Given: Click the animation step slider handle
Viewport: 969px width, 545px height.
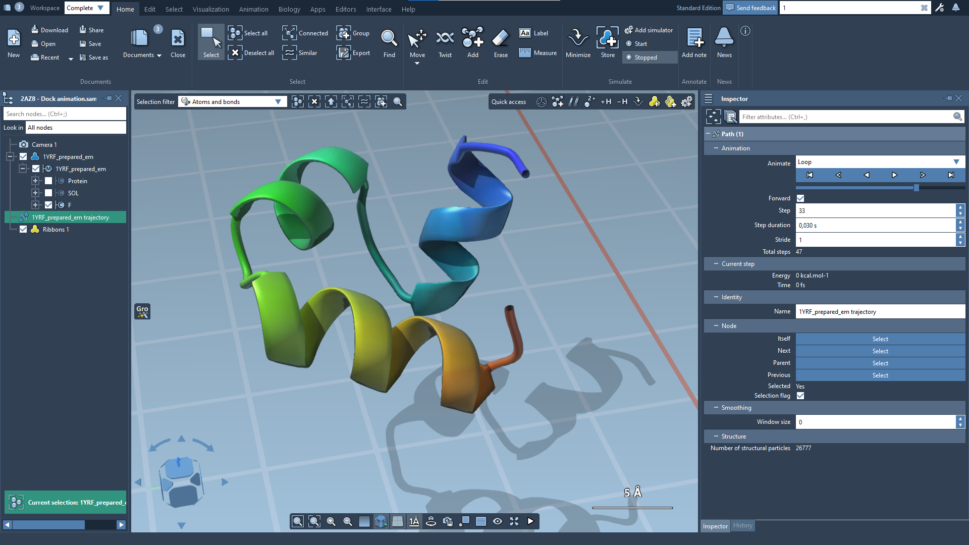Looking at the screenshot, I should click(916, 188).
